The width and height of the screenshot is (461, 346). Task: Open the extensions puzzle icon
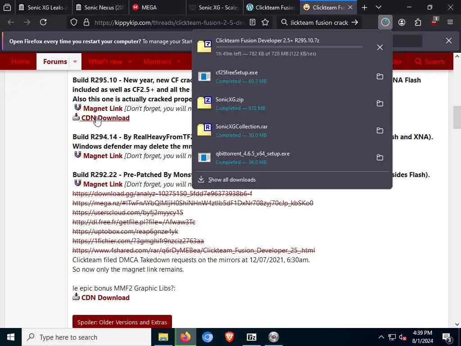pos(418,23)
